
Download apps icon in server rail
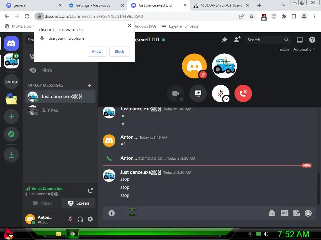point(11,155)
